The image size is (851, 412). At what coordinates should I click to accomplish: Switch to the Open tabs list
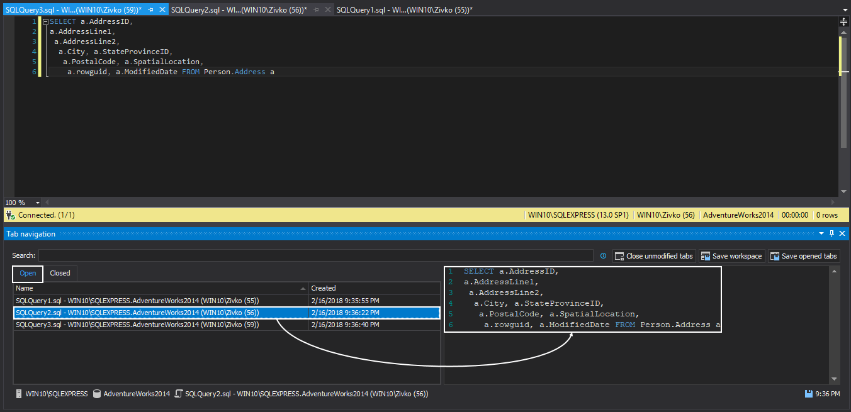[28, 274]
